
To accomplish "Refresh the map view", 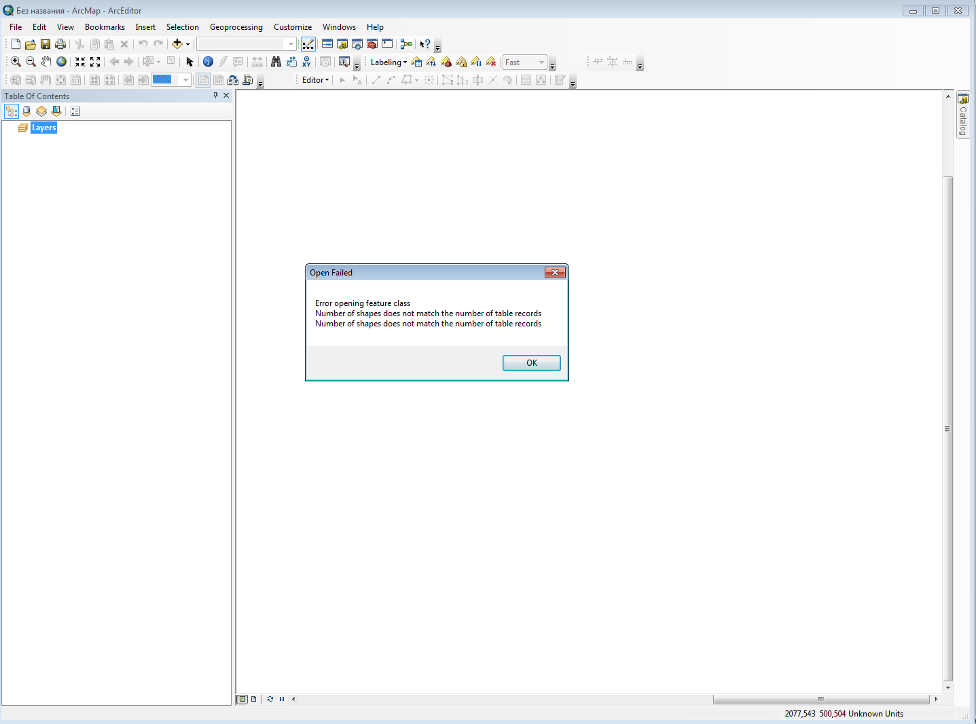I will coord(270,699).
